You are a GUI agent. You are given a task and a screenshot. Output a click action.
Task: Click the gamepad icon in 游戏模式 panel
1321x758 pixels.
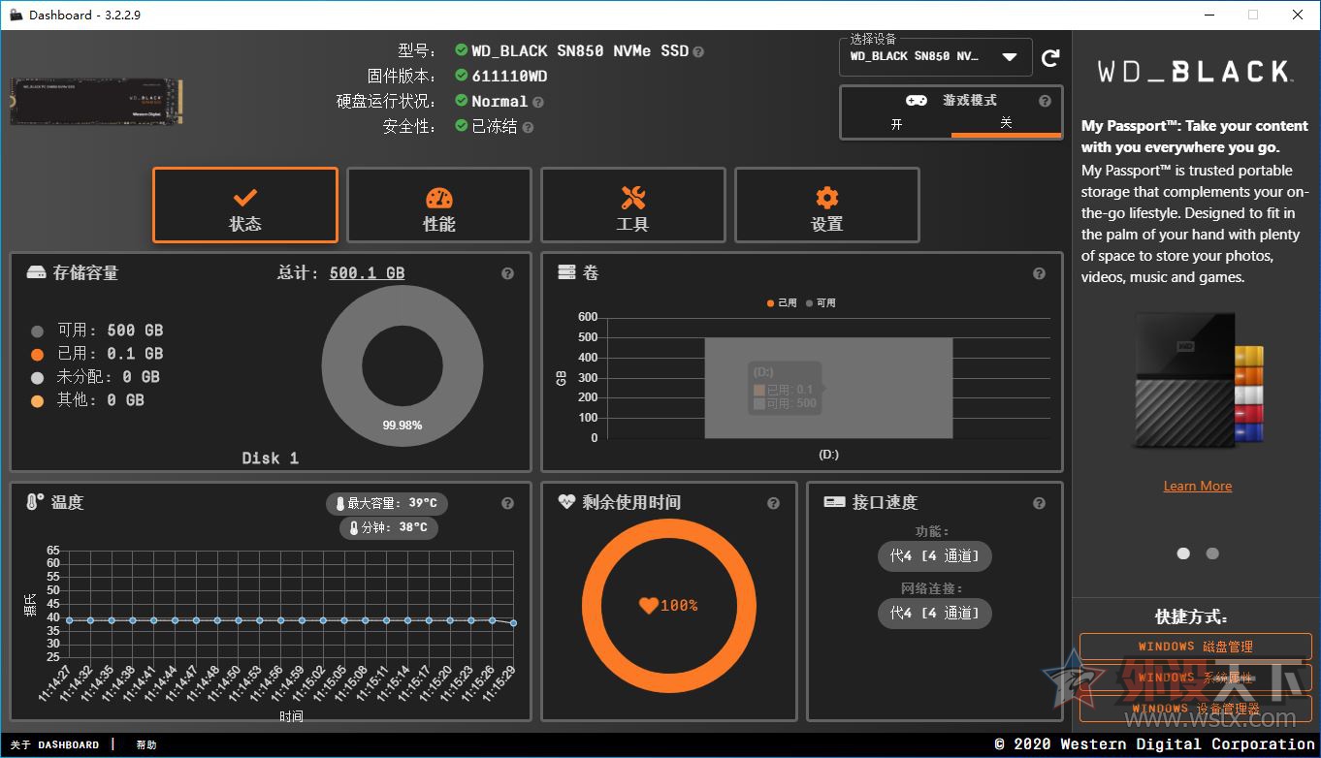point(916,100)
